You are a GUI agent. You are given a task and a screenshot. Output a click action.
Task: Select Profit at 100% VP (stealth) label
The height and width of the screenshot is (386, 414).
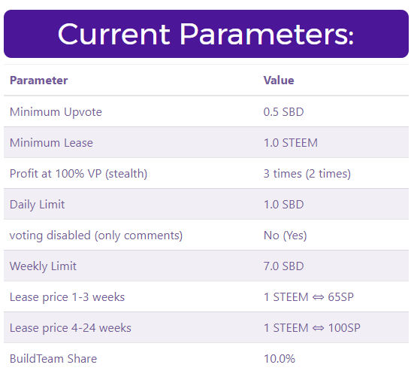(x=78, y=174)
